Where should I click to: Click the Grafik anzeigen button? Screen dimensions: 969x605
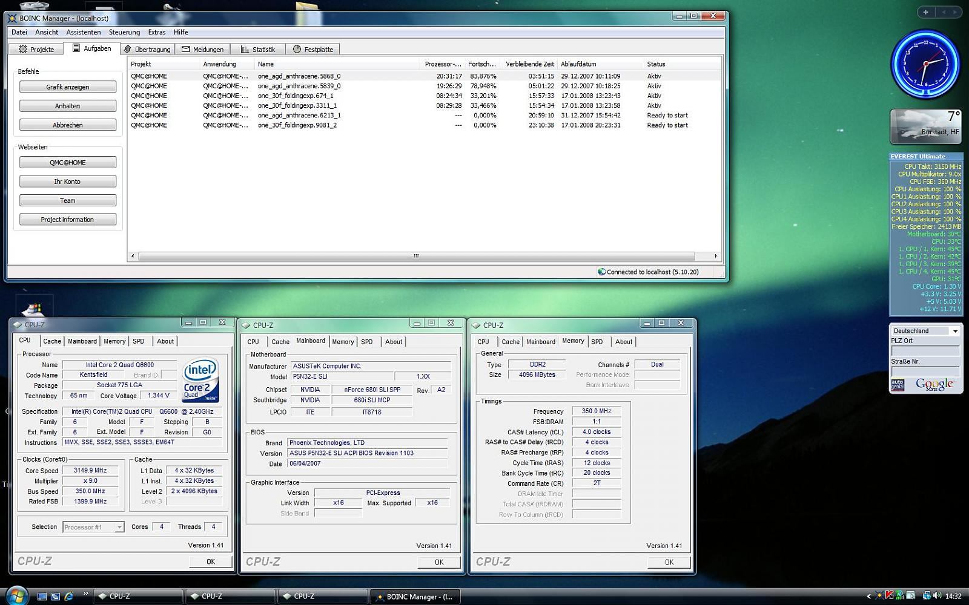(x=68, y=87)
